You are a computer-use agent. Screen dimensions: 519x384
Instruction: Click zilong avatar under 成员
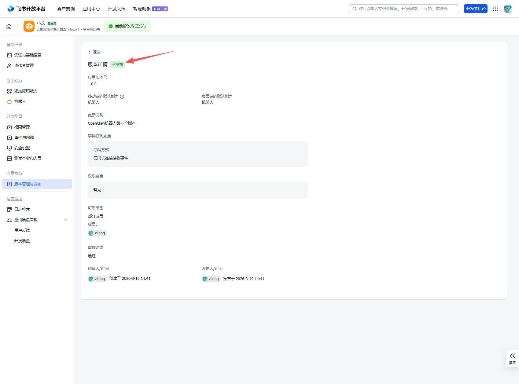point(91,233)
